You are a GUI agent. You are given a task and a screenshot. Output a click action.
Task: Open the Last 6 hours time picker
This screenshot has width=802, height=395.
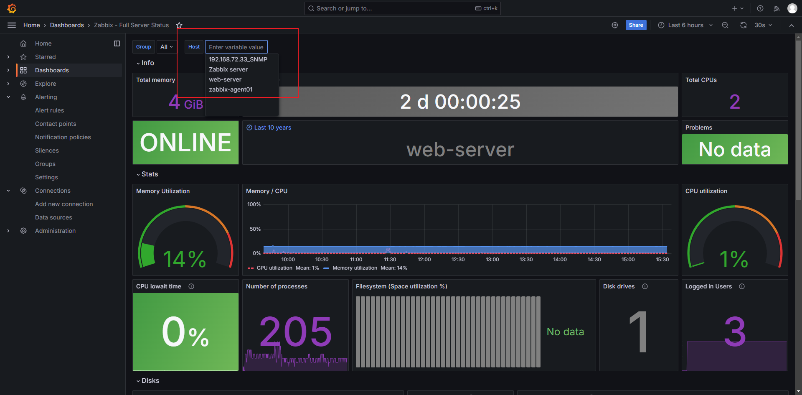click(685, 25)
